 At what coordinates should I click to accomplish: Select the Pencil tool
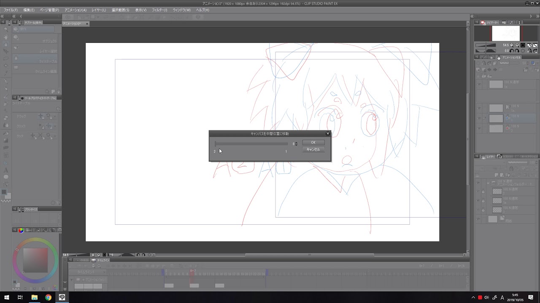click(6, 88)
